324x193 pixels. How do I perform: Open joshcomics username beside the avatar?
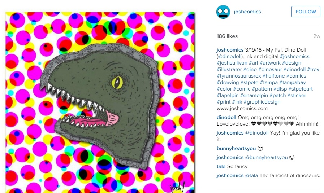pyautogui.click(x=247, y=12)
